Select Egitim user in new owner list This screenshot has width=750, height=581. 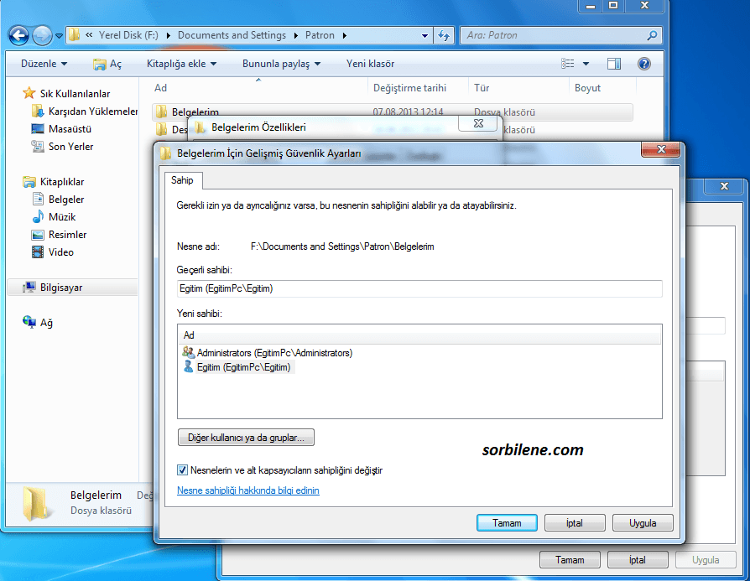coord(243,367)
